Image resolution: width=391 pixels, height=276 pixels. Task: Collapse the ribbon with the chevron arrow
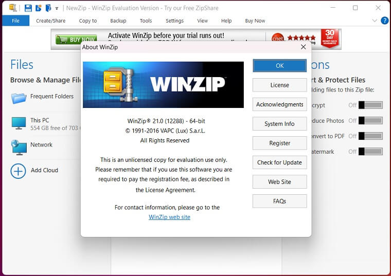(375, 21)
